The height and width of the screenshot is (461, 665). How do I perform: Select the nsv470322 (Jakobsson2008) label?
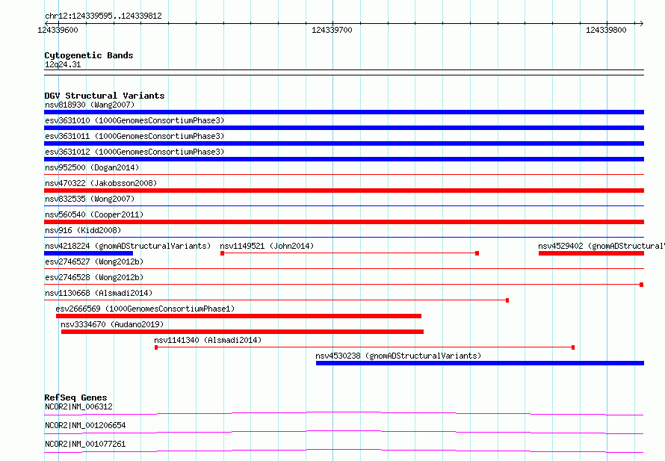click(101, 183)
